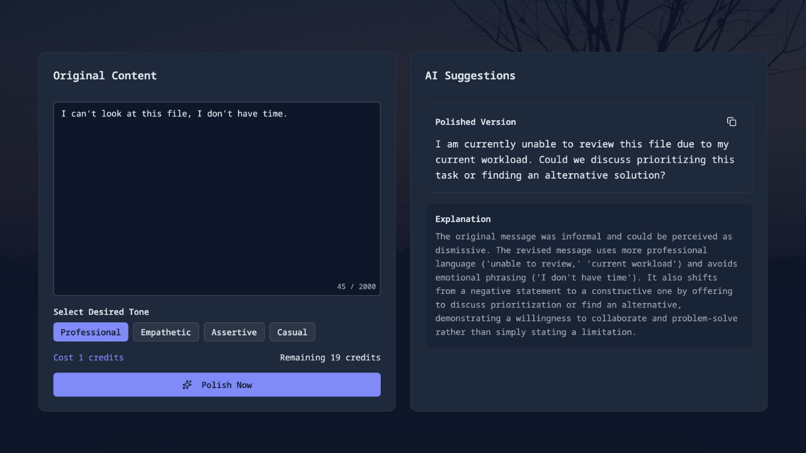
Task: Click the sparkle icon on Polish Now
Action: pyautogui.click(x=187, y=385)
